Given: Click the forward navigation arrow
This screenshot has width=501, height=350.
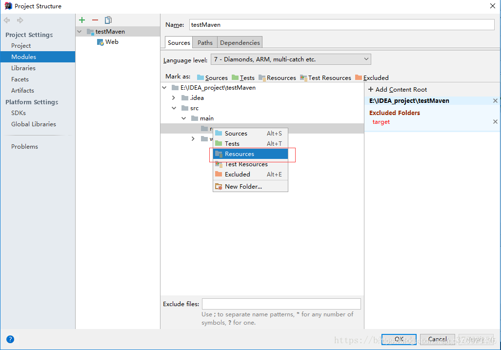Looking at the screenshot, I should tap(20, 20).
